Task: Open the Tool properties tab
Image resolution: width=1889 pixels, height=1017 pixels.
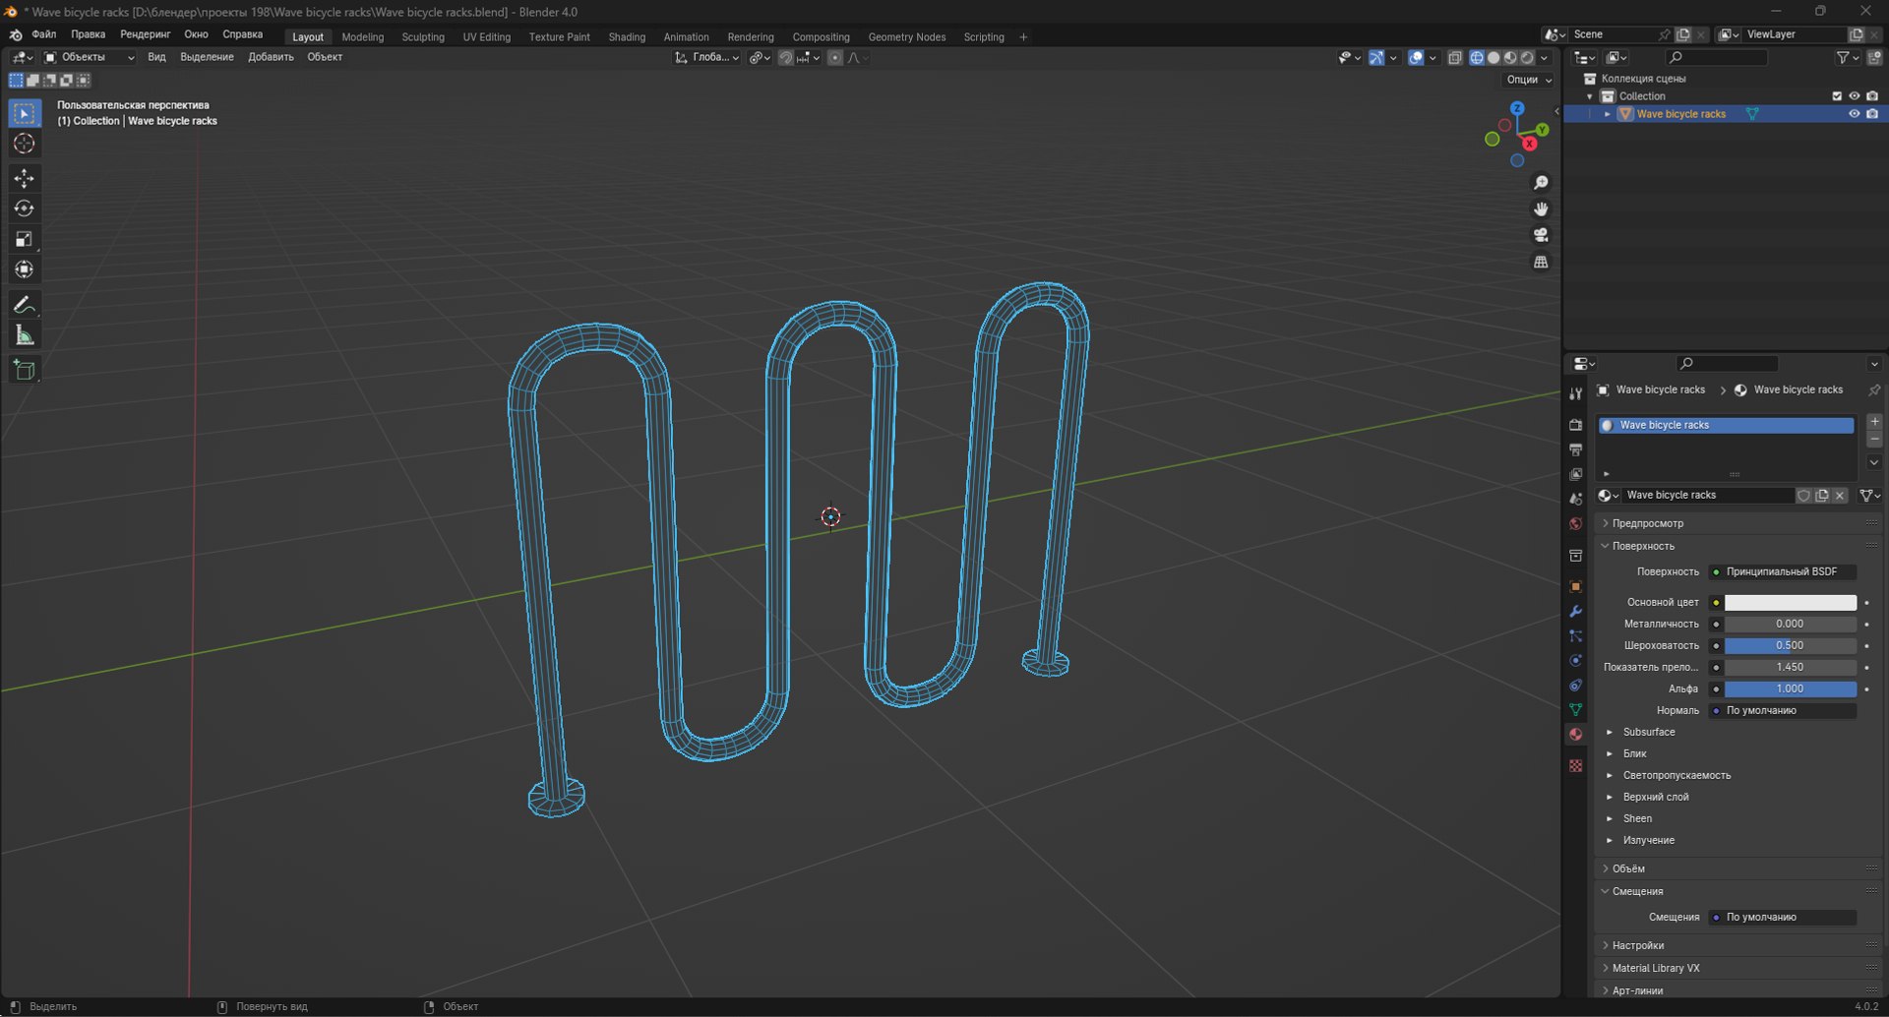Action: [x=1575, y=393]
